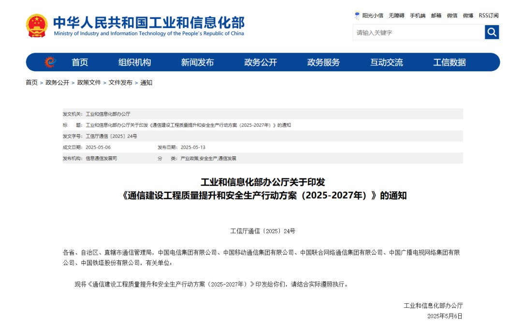The width and height of the screenshot is (522, 327).
Task: Click the 微博 link in the header
Action: [468, 15]
